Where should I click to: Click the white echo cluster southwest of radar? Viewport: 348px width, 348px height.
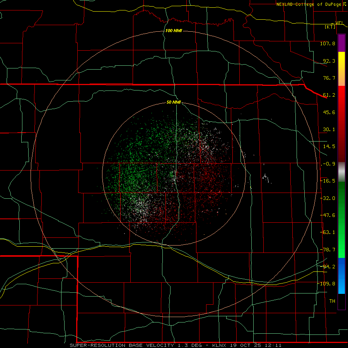pyautogui.click(x=141, y=208)
